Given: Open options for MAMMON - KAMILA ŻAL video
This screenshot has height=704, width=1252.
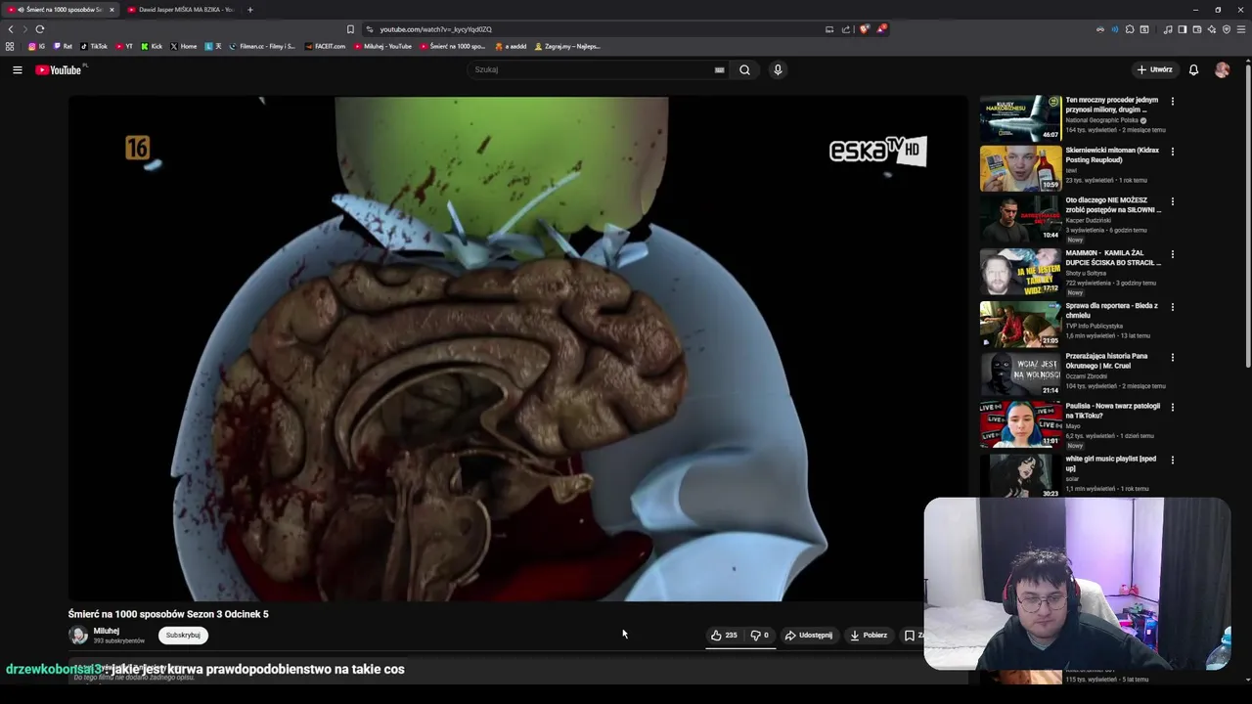Looking at the screenshot, I should (1173, 254).
